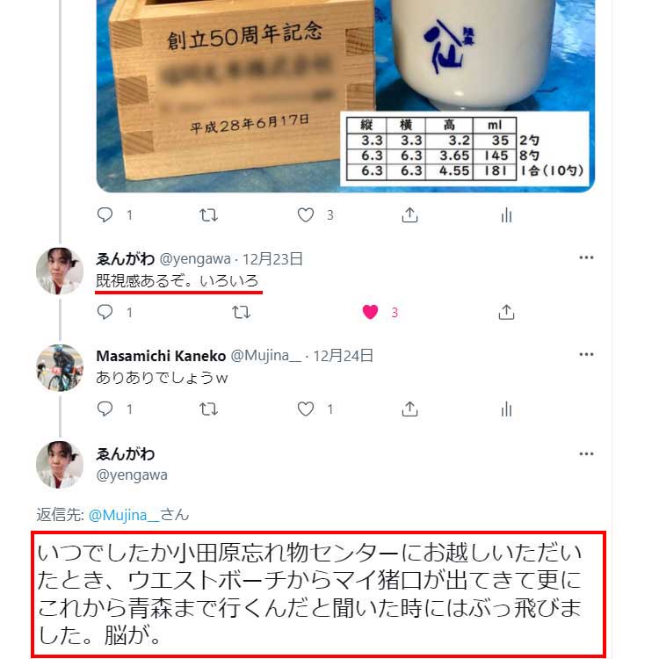Retweet the sake cup photo tweet
Screen dimensions: 659x659
(208, 215)
